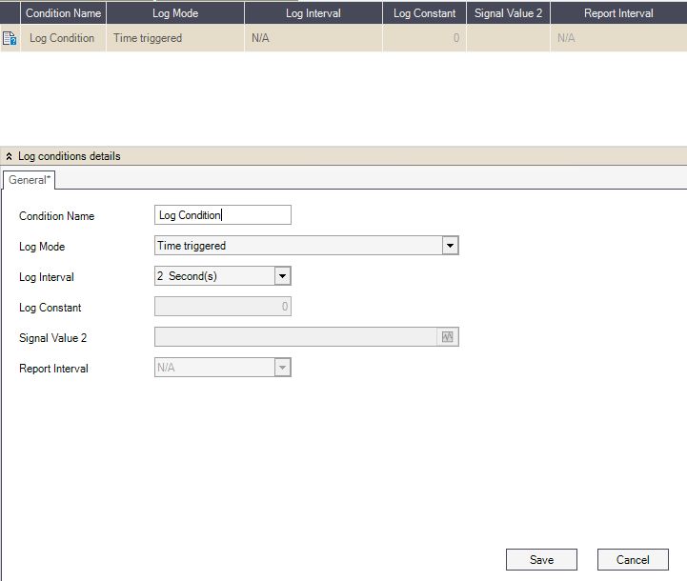
Task: Open the Log Mode dropdown
Action: (x=450, y=246)
